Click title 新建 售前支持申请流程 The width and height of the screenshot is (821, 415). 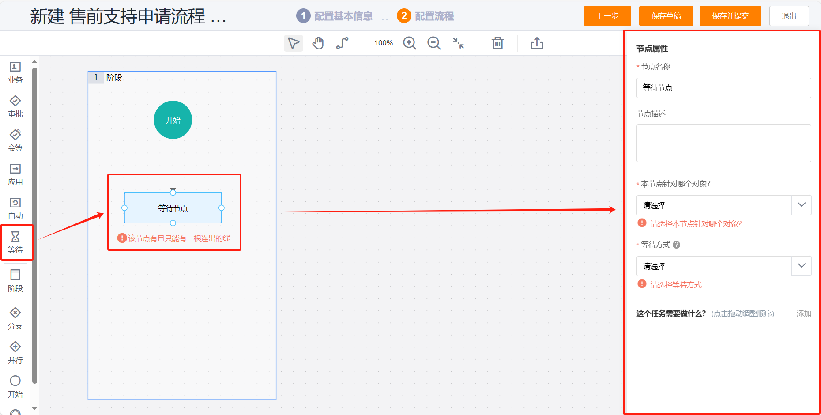[128, 17]
